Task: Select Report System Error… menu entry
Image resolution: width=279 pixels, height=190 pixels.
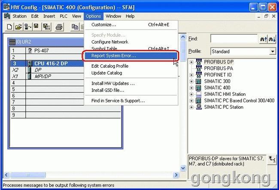Action: click(x=131, y=56)
